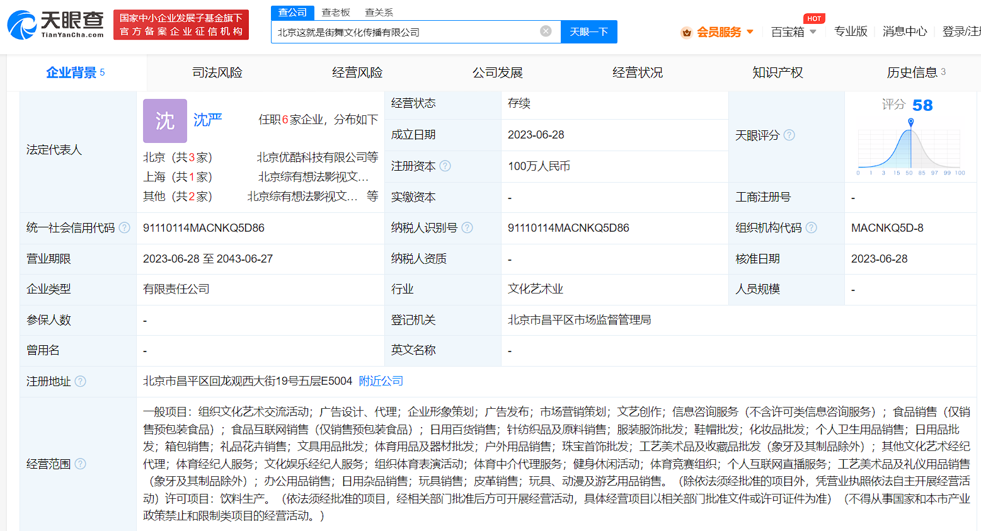Screen dimensions: 981x531
Task: Open legal representative 沈严 profile link
Action: tap(207, 119)
